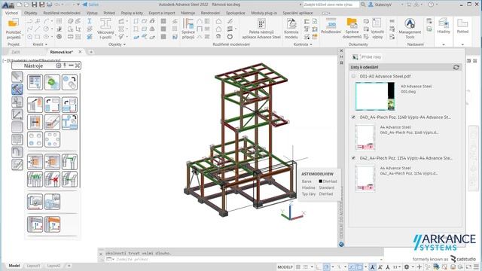Open the Výstup ribbon tab
482x271 pixels.
pos(92,14)
